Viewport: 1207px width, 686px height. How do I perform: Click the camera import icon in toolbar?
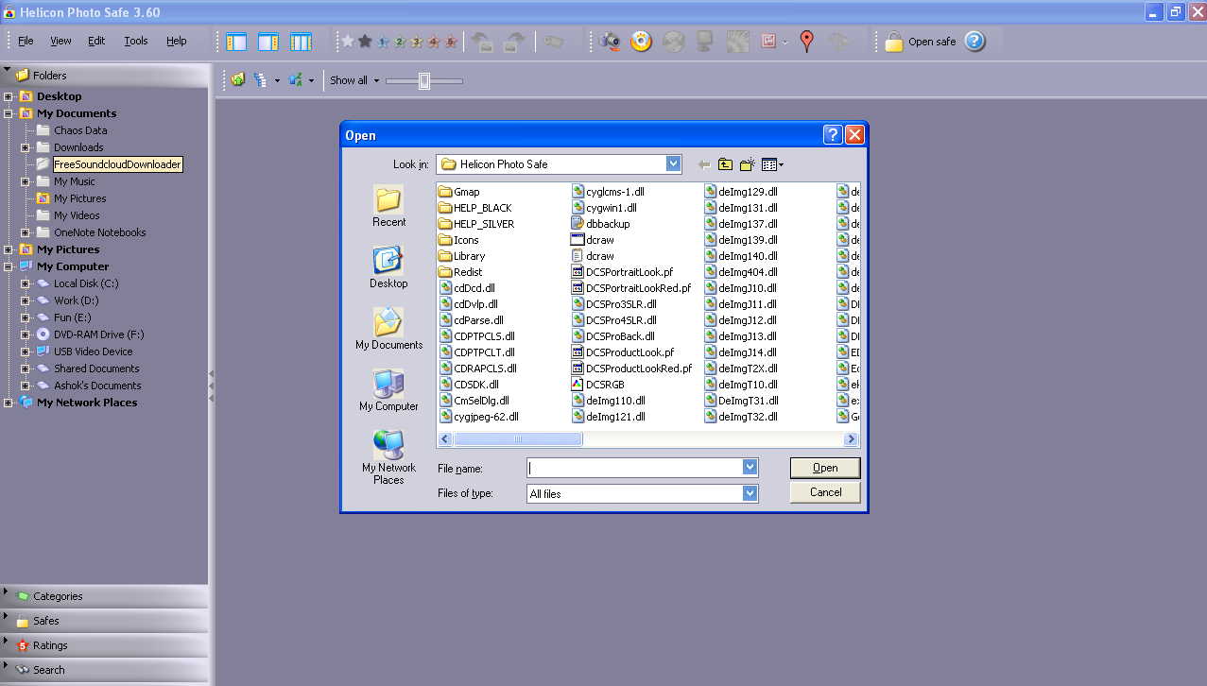(x=611, y=42)
